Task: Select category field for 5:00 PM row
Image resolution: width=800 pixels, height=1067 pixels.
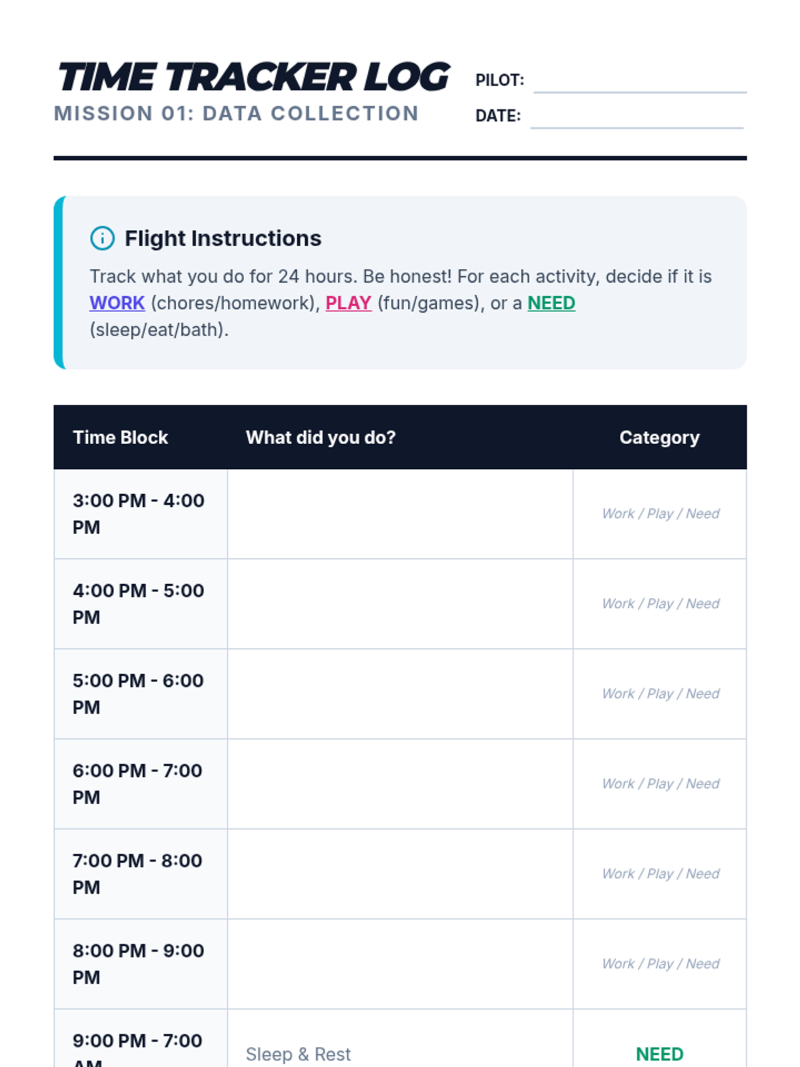Action: (660, 694)
